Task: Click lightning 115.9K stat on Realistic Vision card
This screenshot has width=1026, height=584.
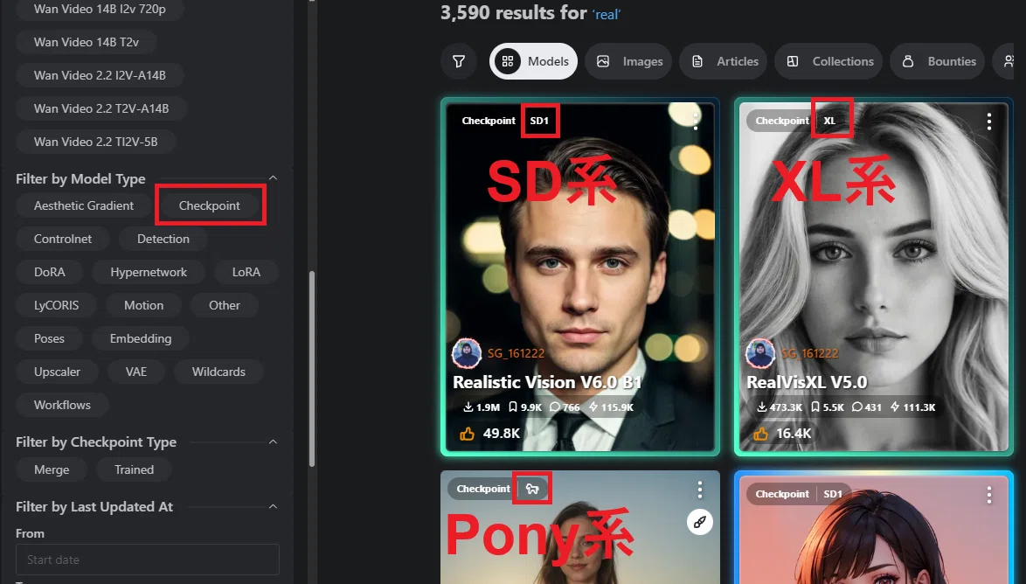Action: pyautogui.click(x=611, y=407)
